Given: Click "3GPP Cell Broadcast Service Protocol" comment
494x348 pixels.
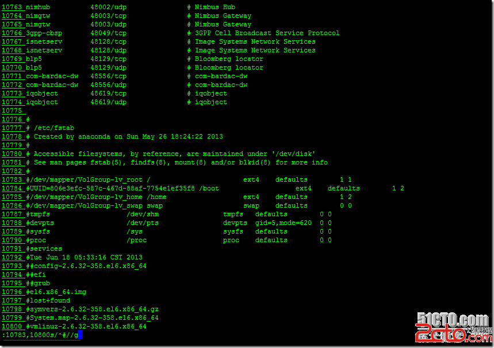Looking at the screenshot, I should click(x=267, y=33).
